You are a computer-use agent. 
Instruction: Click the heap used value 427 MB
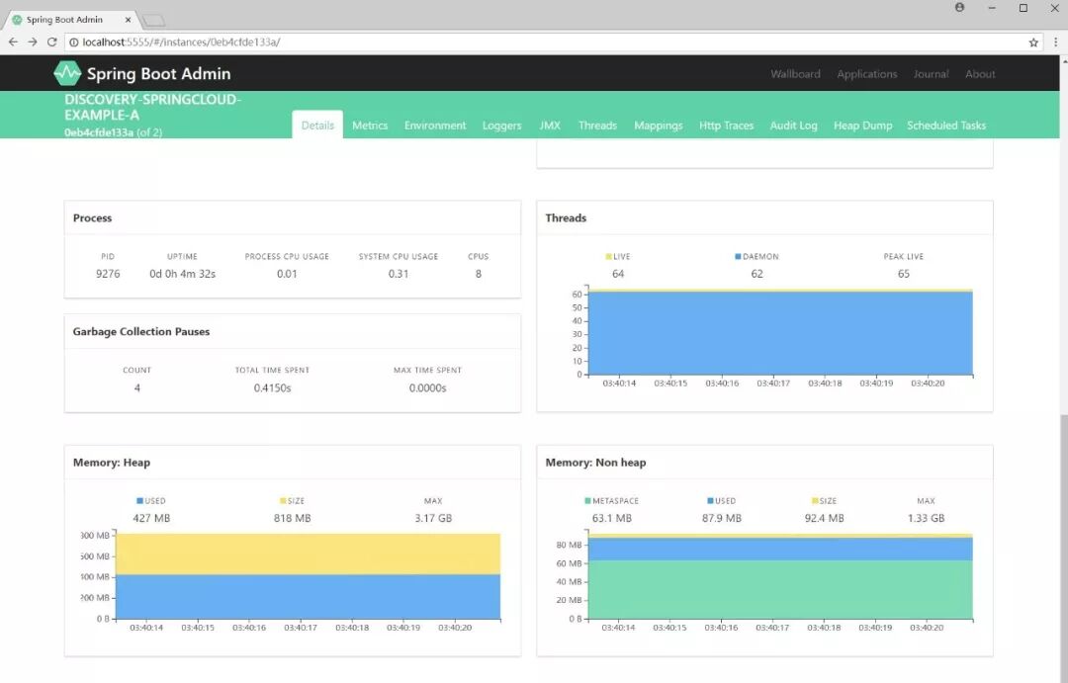(151, 518)
